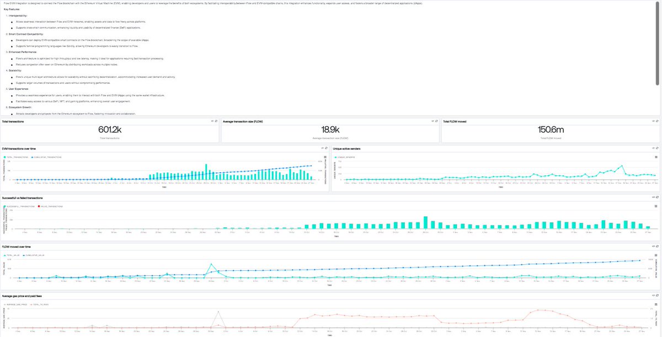Viewport: 662px width, 337px height.
Task: Refresh the Average transaction size panel
Action: pyautogui.click(x=436, y=121)
